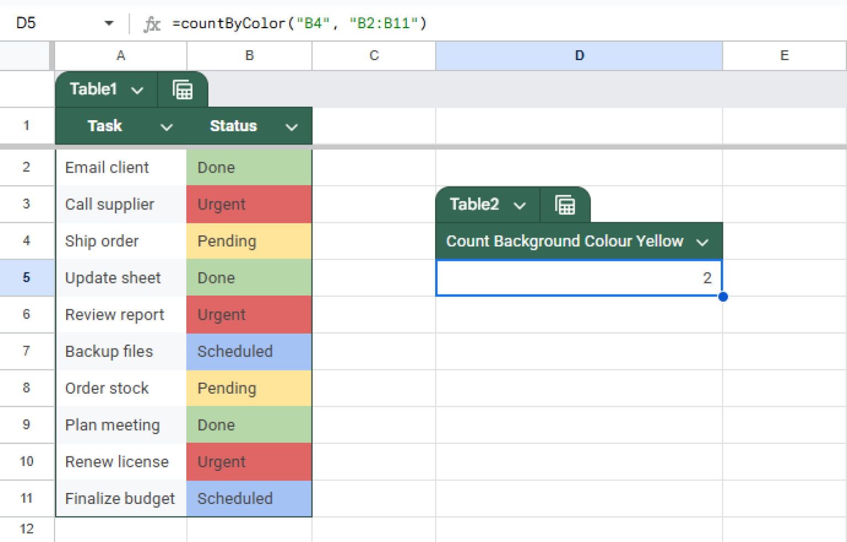Image resolution: width=847 pixels, height=542 pixels.
Task: Select the red Urgent cell for Call supplier
Action: [x=249, y=205]
